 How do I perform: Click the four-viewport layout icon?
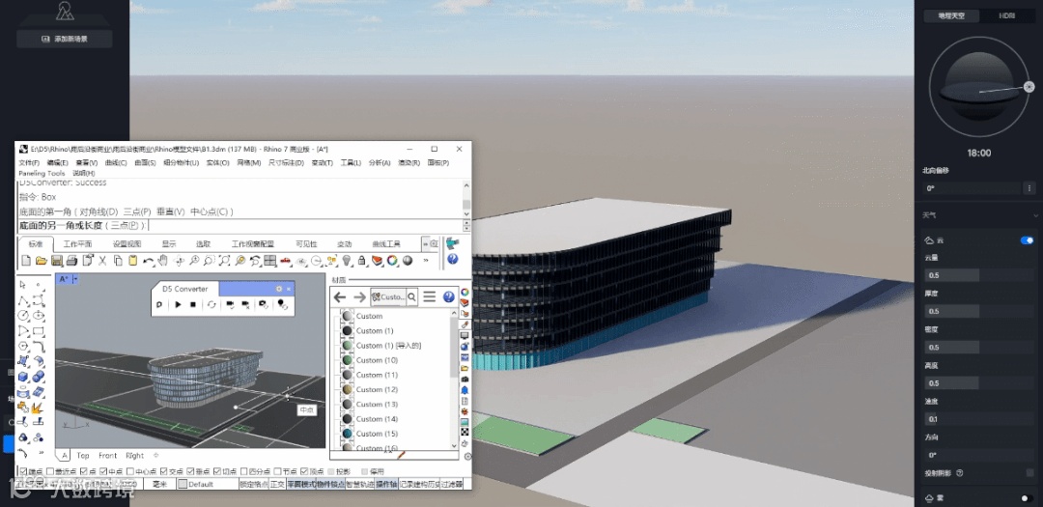pos(270,261)
